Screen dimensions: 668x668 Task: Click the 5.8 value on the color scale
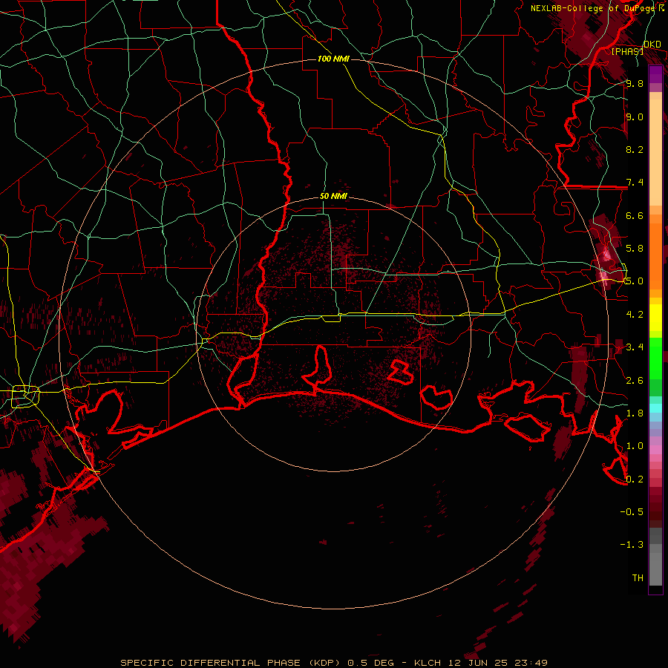coord(635,249)
